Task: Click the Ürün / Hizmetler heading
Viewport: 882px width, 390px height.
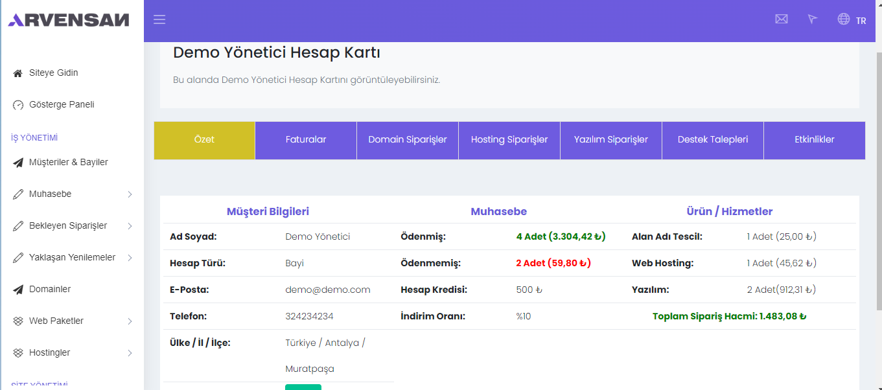Action: tap(730, 211)
